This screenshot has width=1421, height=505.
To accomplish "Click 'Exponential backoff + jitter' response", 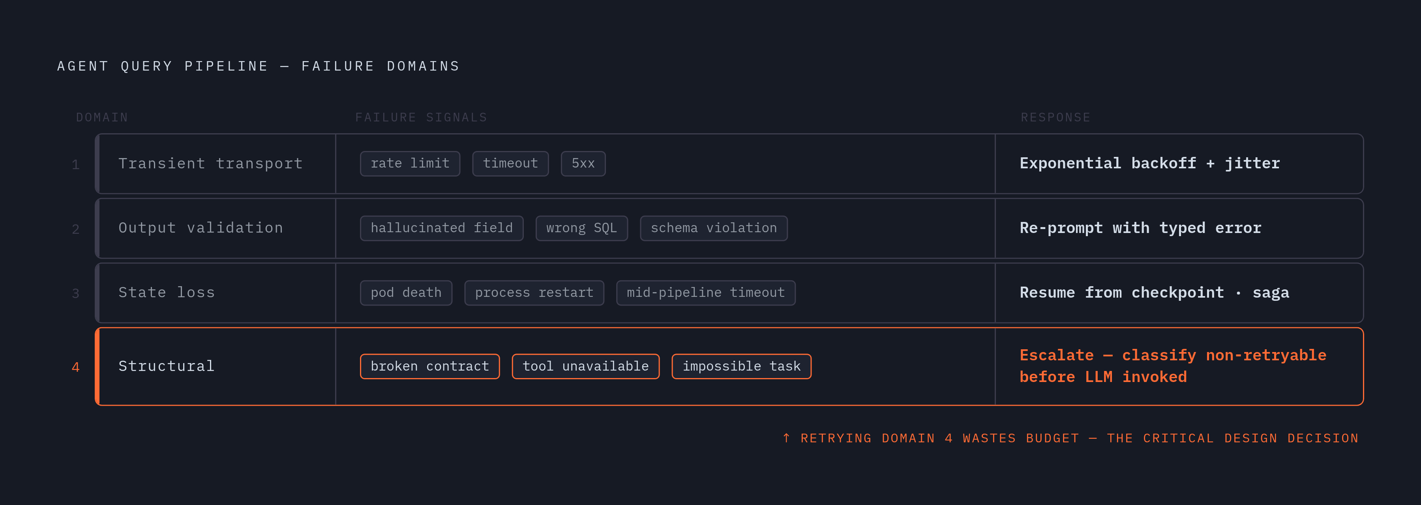I will [1149, 164].
